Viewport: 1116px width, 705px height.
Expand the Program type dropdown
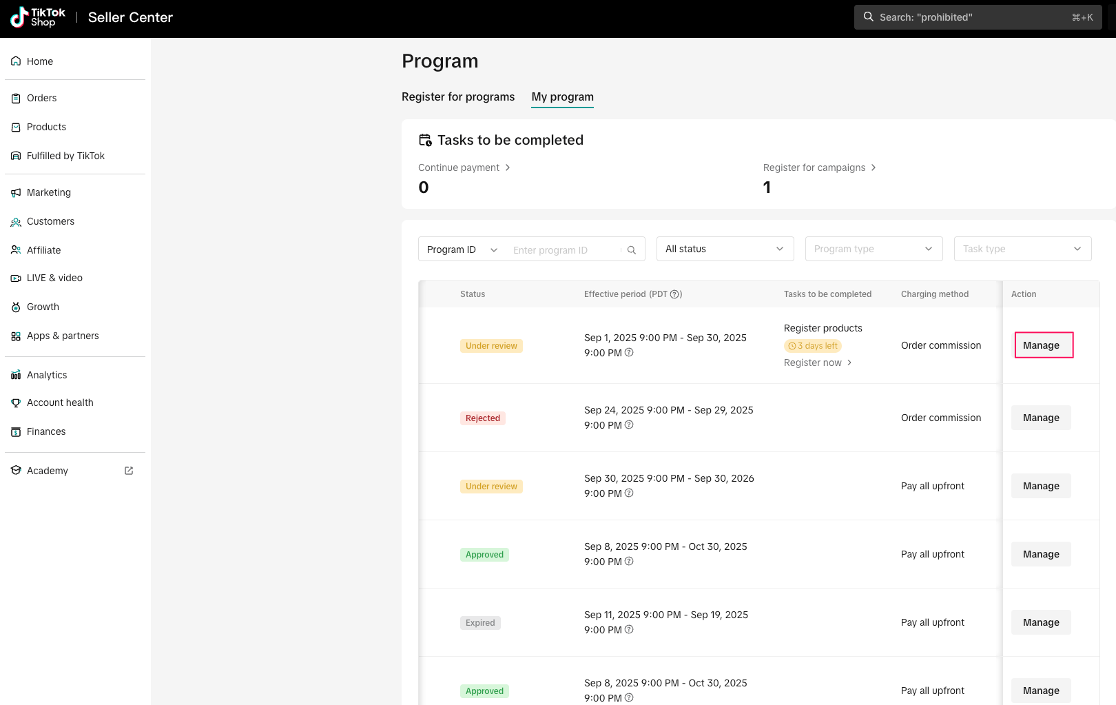[x=874, y=249]
